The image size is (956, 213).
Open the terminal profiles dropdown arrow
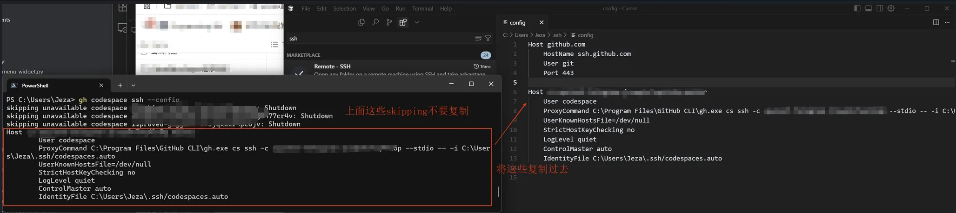pos(134,86)
